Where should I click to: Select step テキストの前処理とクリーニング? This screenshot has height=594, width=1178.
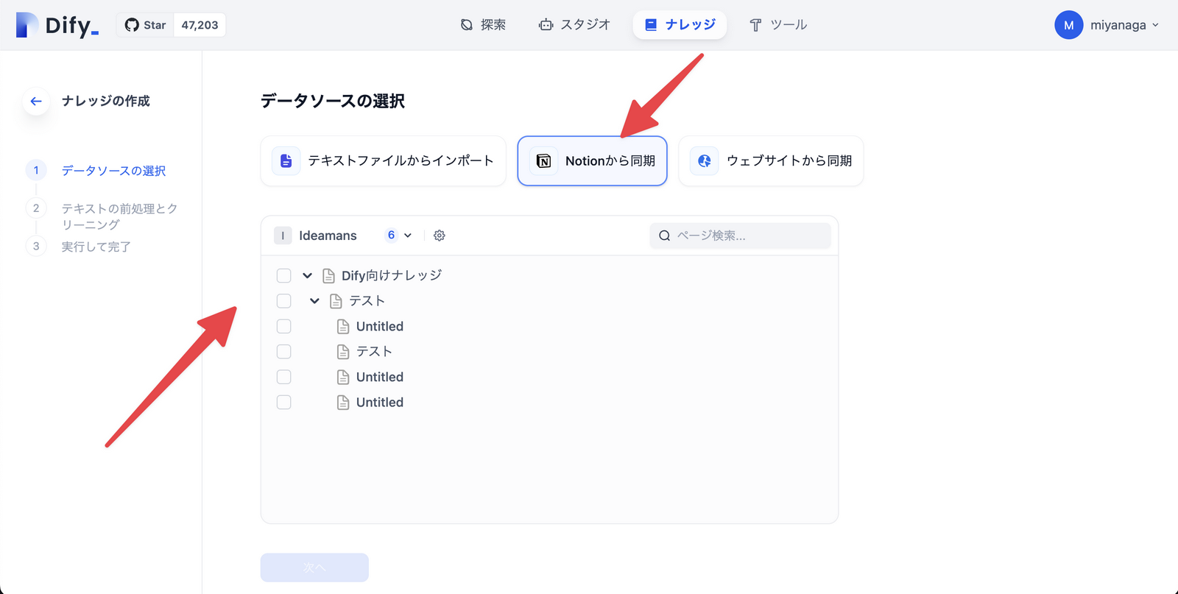pos(120,216)
